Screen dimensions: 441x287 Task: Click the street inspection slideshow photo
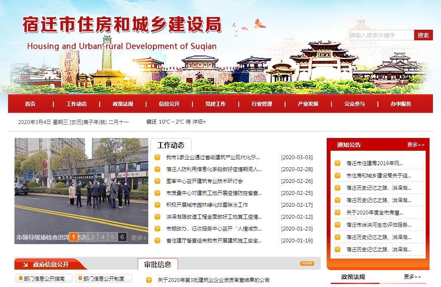(81, 183)
